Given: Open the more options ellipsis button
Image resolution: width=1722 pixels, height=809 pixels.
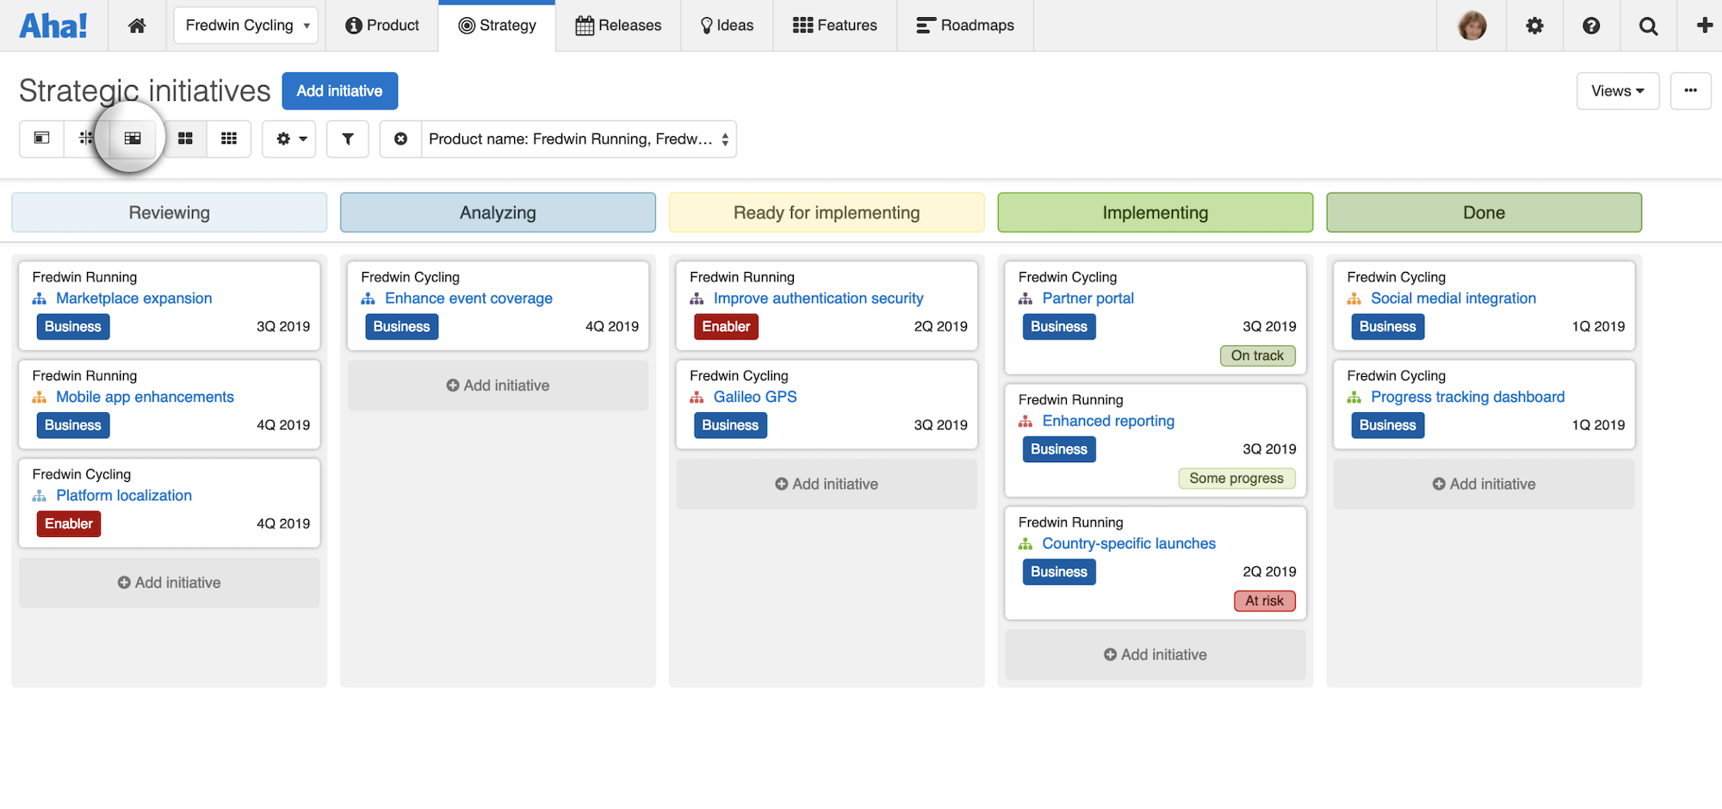Looking at the screenshot, I should [x=1690, y=91].
